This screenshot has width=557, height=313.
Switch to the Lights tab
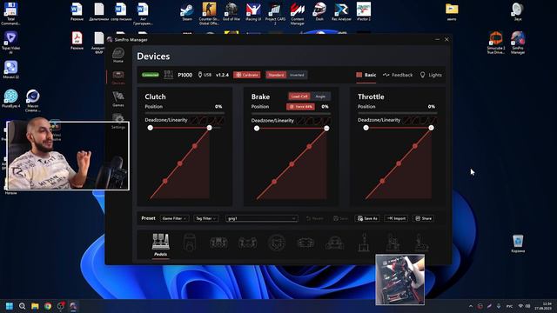431,75
